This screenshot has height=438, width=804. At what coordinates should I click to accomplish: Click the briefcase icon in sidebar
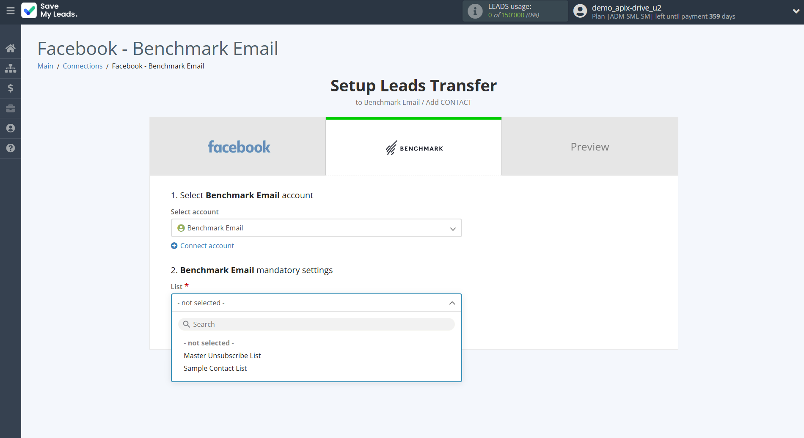click(x=11, y=108)
